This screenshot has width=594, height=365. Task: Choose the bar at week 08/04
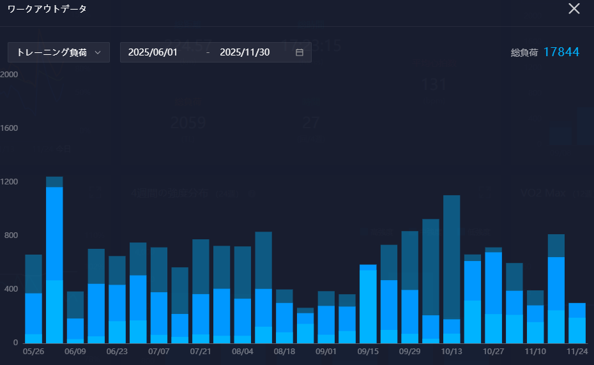pos(243,295)
